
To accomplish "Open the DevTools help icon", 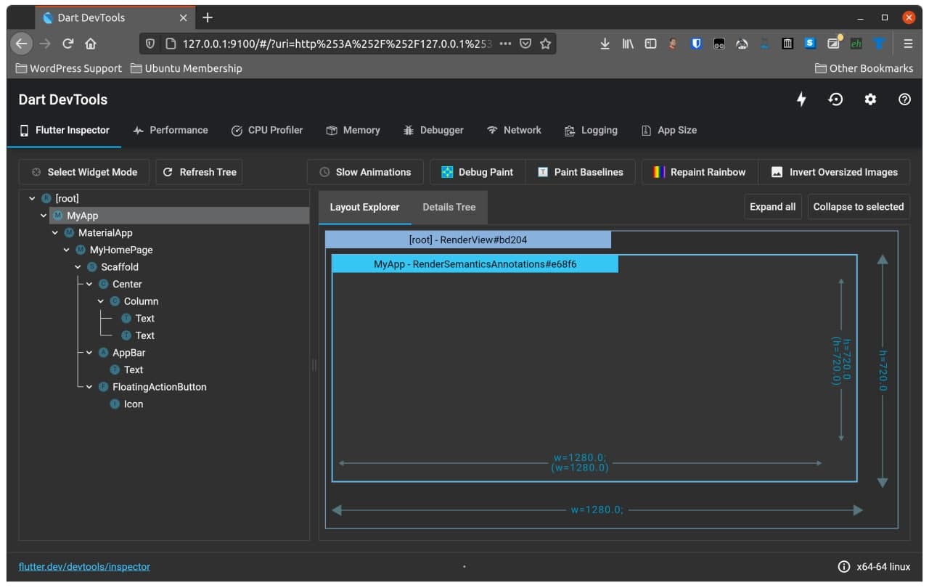I will pos(904,99).
